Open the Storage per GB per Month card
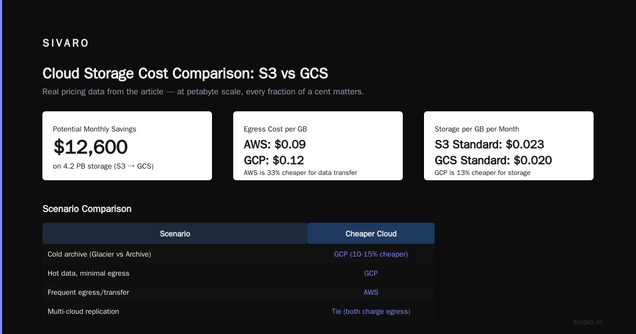 tap(509, 146)
